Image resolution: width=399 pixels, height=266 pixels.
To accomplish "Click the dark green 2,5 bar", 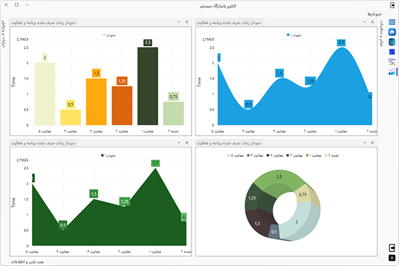I will 148,86.
